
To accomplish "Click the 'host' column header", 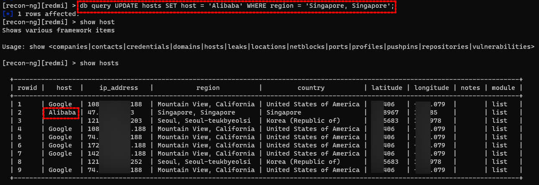I will 64,88.
